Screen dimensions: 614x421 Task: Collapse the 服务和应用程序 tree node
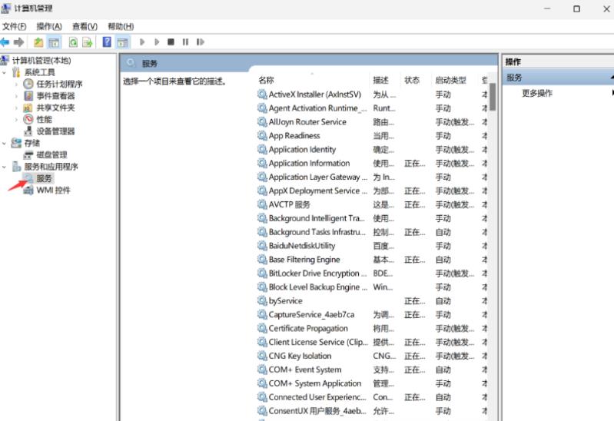5,167
